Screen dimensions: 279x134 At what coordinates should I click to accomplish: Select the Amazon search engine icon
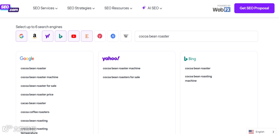pos(35,36)
